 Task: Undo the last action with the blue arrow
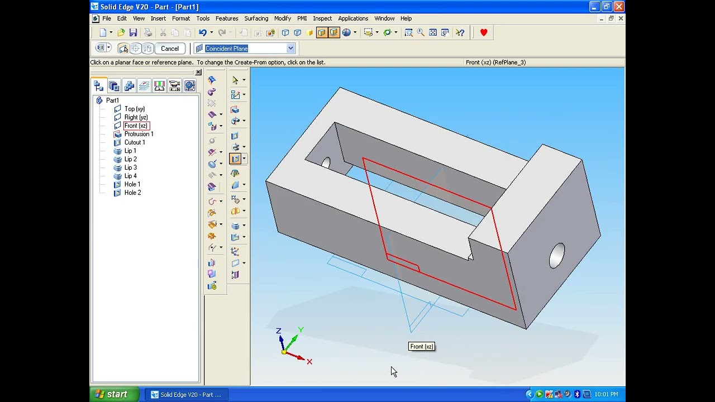click(x=202, y=32)
